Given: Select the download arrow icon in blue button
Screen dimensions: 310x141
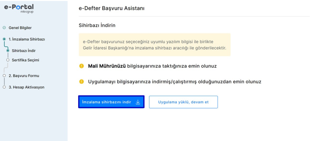Looking at the screenshot, I should point(138,102).
